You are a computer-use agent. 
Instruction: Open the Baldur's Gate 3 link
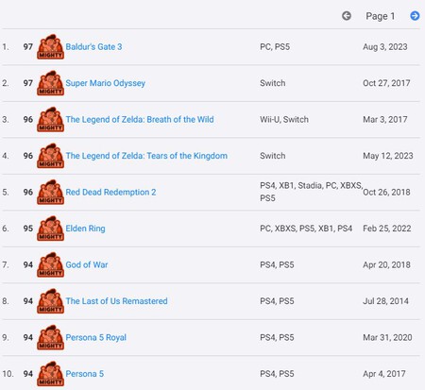point(93,46)
